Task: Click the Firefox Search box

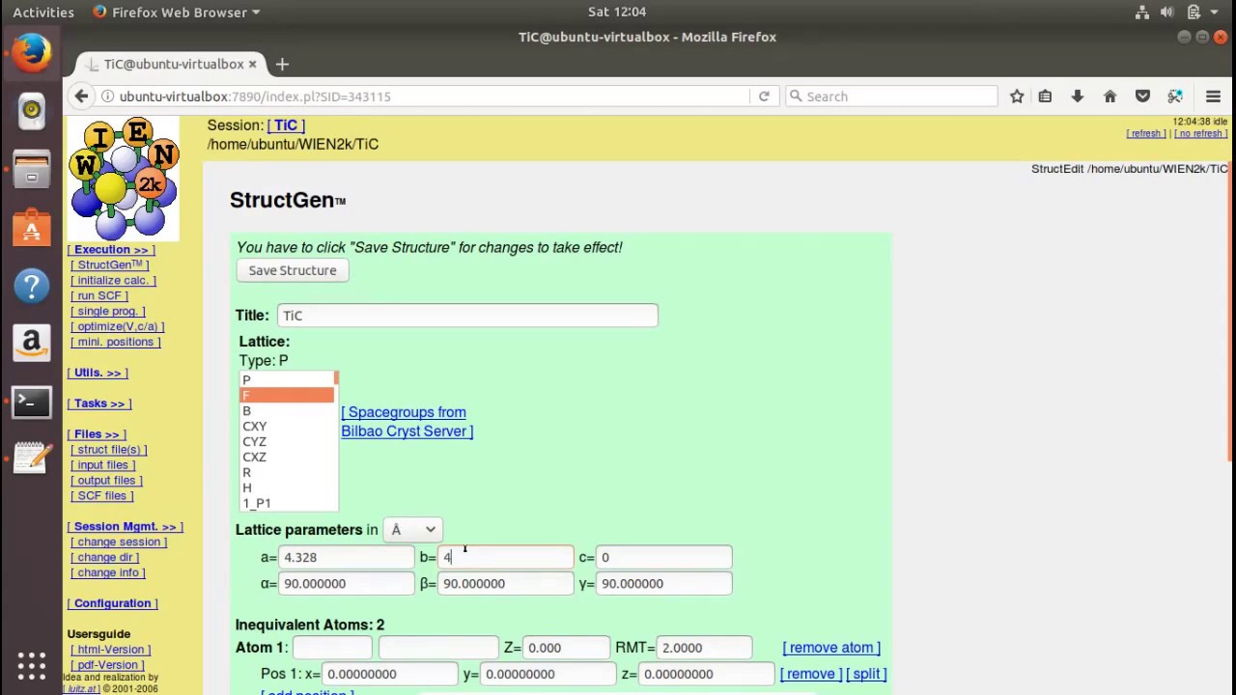Action: (x=891, y=97)
